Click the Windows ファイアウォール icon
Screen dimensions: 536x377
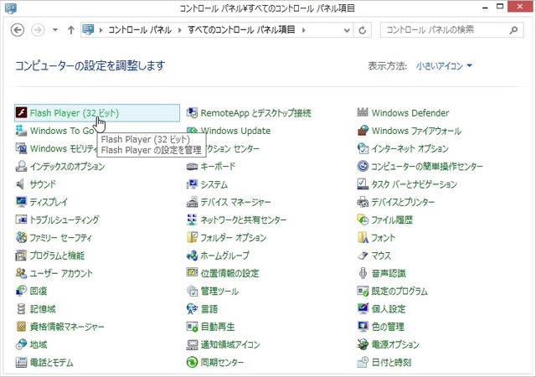[x=363, y=131]
